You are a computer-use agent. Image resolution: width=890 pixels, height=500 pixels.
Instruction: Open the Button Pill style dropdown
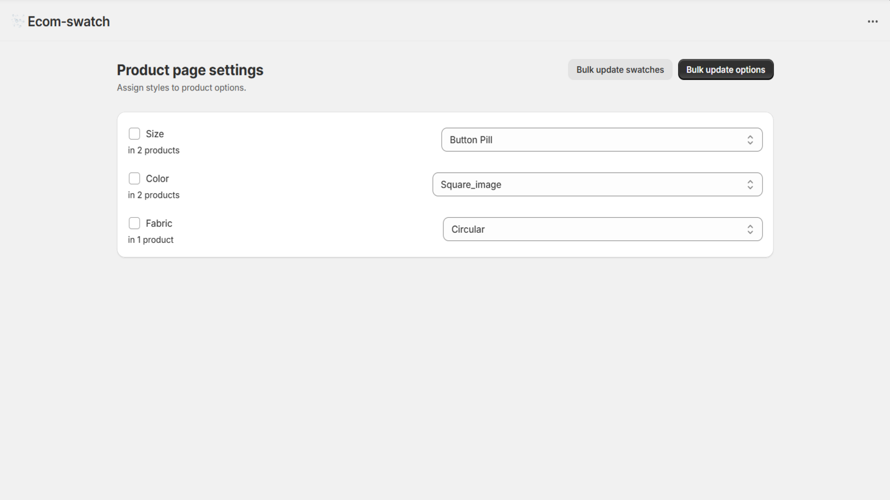(602, 140)
